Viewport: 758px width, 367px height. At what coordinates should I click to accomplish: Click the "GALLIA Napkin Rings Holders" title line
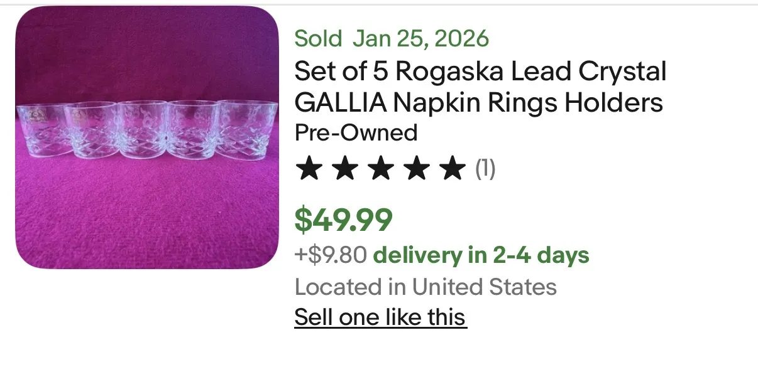[x=478, y=102]
